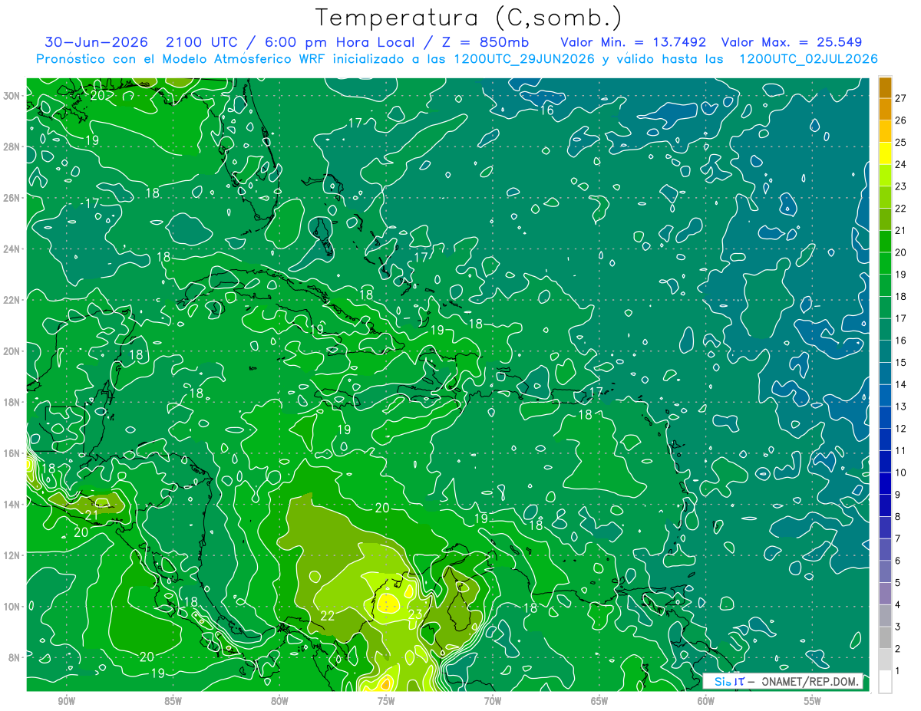Click the 28N latitude axis label
The height and width of the screenshot is (711, 921).
pyautogui.click(x=13, y=146)
